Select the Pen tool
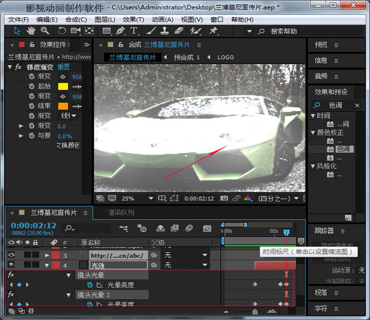 (x=120, y=31)
